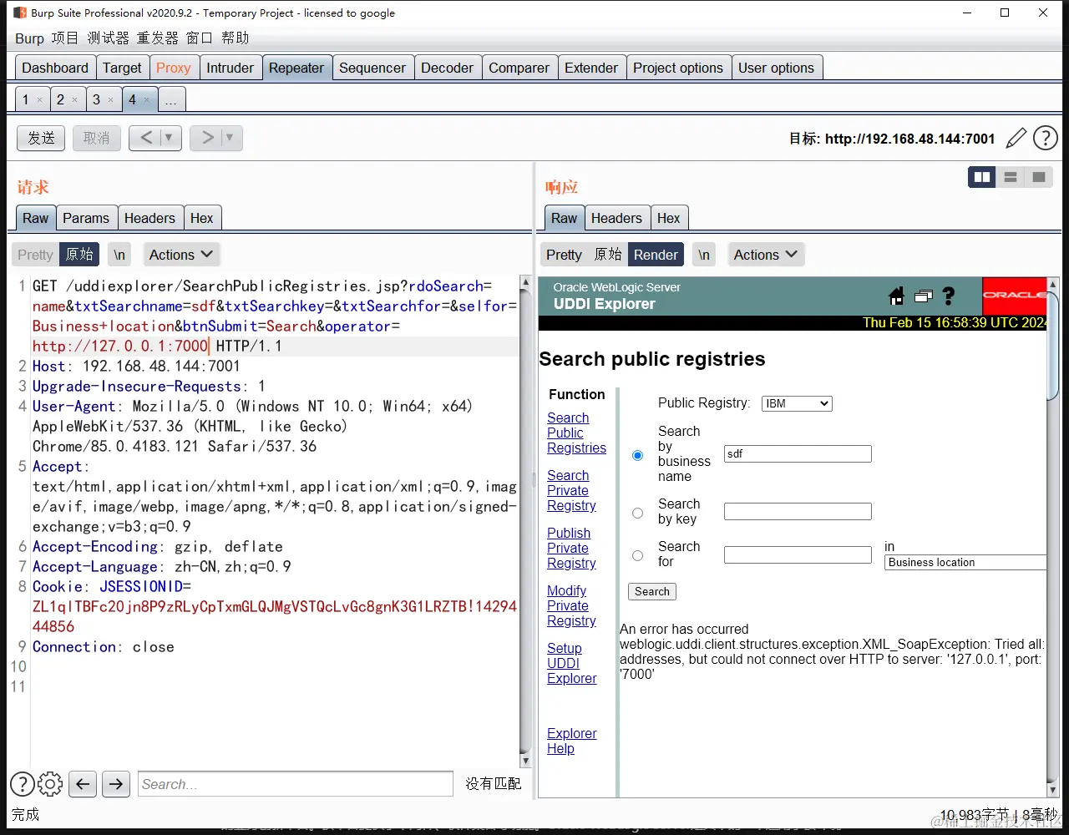Click the Search submit button
The height and width of the screenshot is (835, 1069).
[652, 591]
